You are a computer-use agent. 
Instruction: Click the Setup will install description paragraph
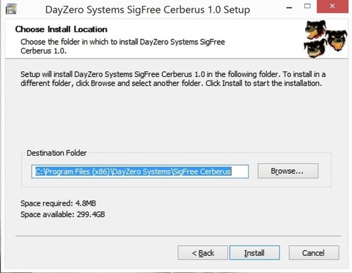(173, 79)
